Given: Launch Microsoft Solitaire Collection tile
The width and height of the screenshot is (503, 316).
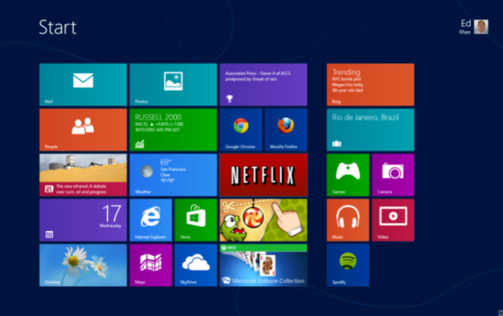Looking at the screenshot, I should point(264,265).
